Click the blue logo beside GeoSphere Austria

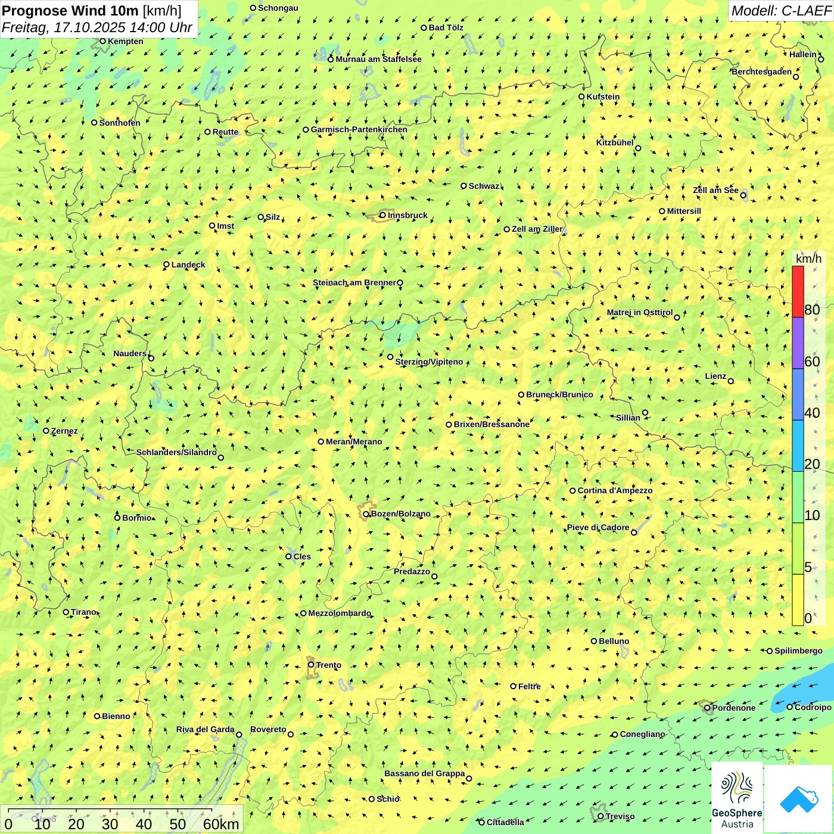(x=799, y=799)
